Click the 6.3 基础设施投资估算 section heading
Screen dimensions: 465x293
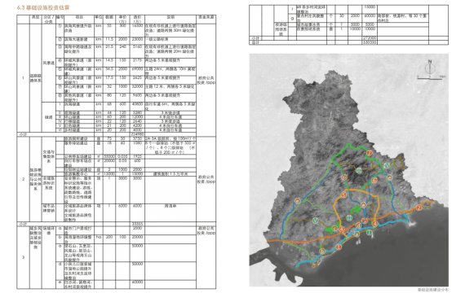(43, 7)
